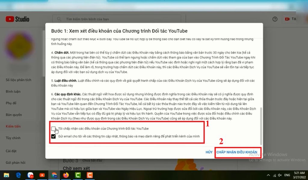Image resolution: width=308 pixels, height=180 pixels.
Task: Click the muted volume icon in system tray
Action: click(280, 175)
